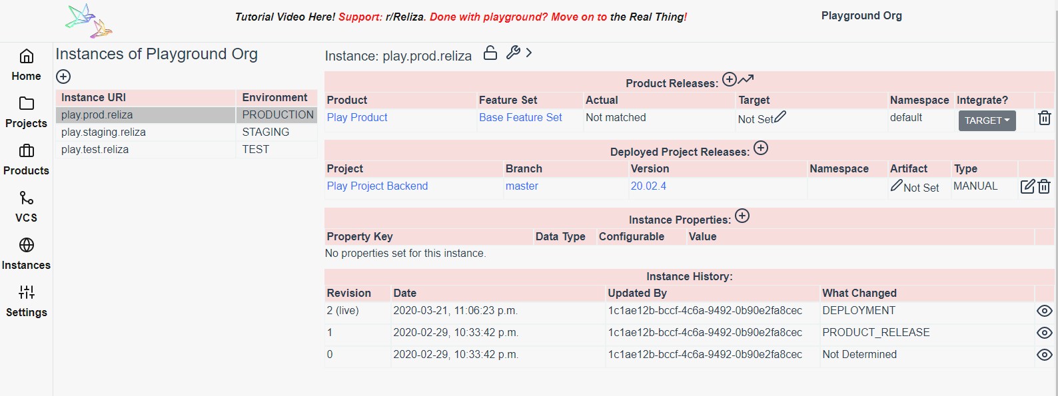Expand the chevron next to the wrench

pyautogui.click(x=529, y=53)
